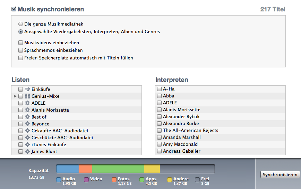Click the Genius-Mixe grid icon
Viewport: 301px width, 189px height.
[27, 96]
